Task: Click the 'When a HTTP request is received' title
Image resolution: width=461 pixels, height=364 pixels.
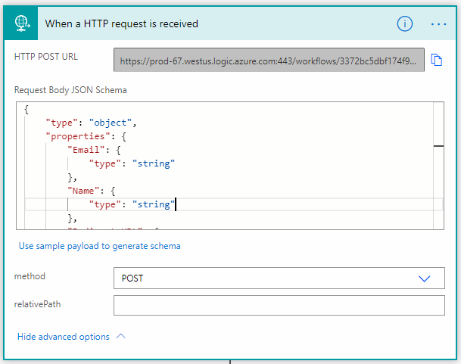Action: tap(121, 23)
